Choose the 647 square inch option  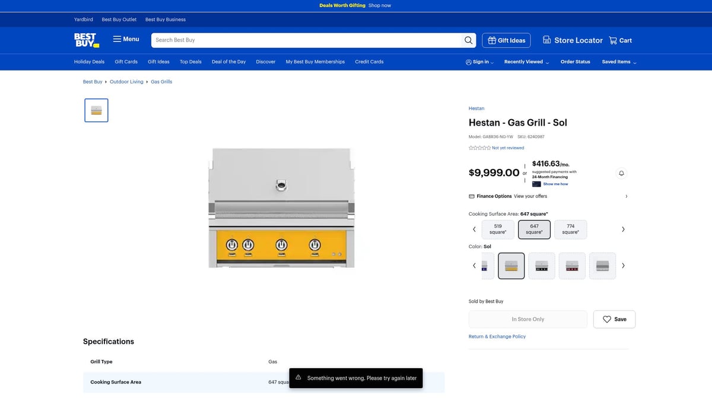pos(534,229)
